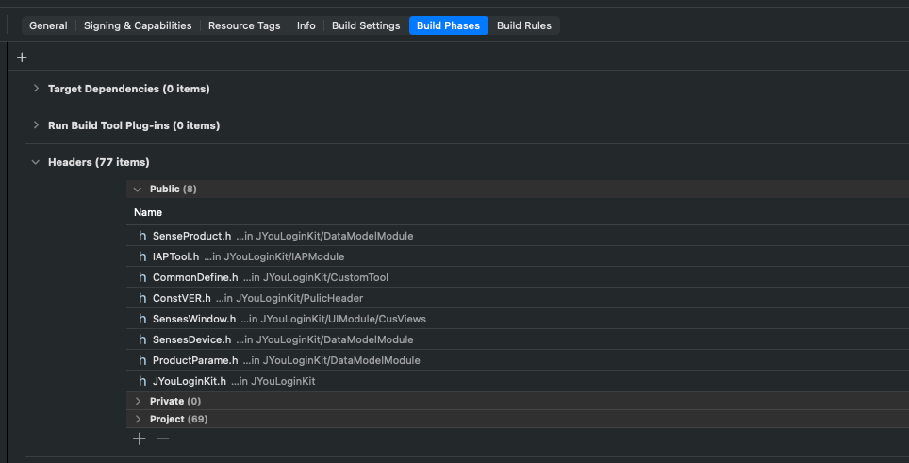Image resolution: width=909 pixels, height=463 pixels.
Task: Click the Target Dependencies (0 items) title
Action: click(128, 89)
